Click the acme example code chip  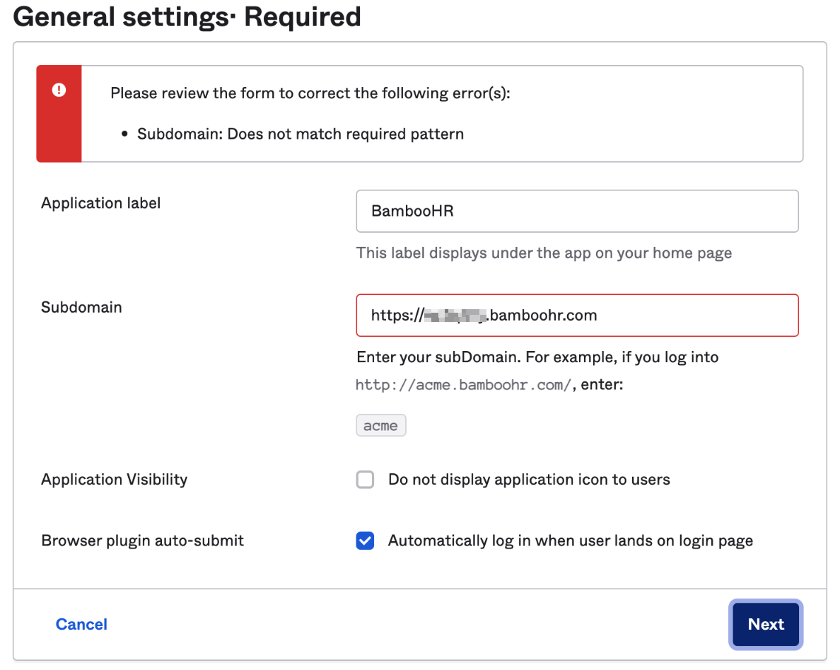click(x=380, y=426)
